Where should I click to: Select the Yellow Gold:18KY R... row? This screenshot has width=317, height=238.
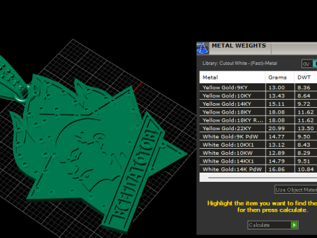pyautogui.click(x=258, y=120)
